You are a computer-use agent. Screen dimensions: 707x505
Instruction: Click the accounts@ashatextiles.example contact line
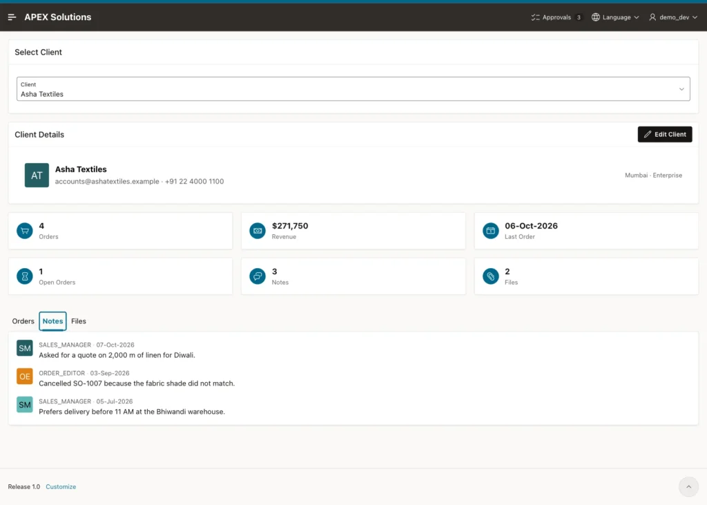[139, 182]
